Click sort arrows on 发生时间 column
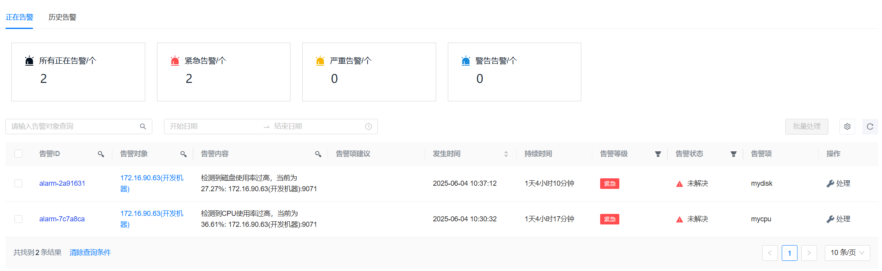 click(506, 154)
